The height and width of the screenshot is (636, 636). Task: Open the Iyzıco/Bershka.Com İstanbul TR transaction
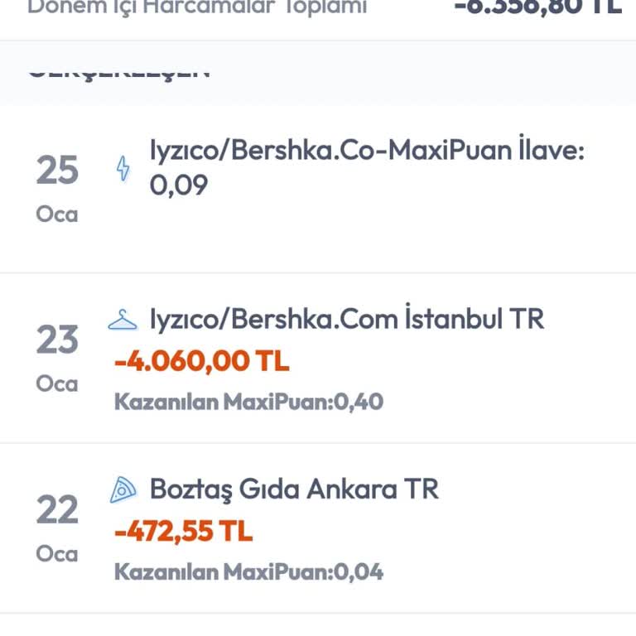347,320
